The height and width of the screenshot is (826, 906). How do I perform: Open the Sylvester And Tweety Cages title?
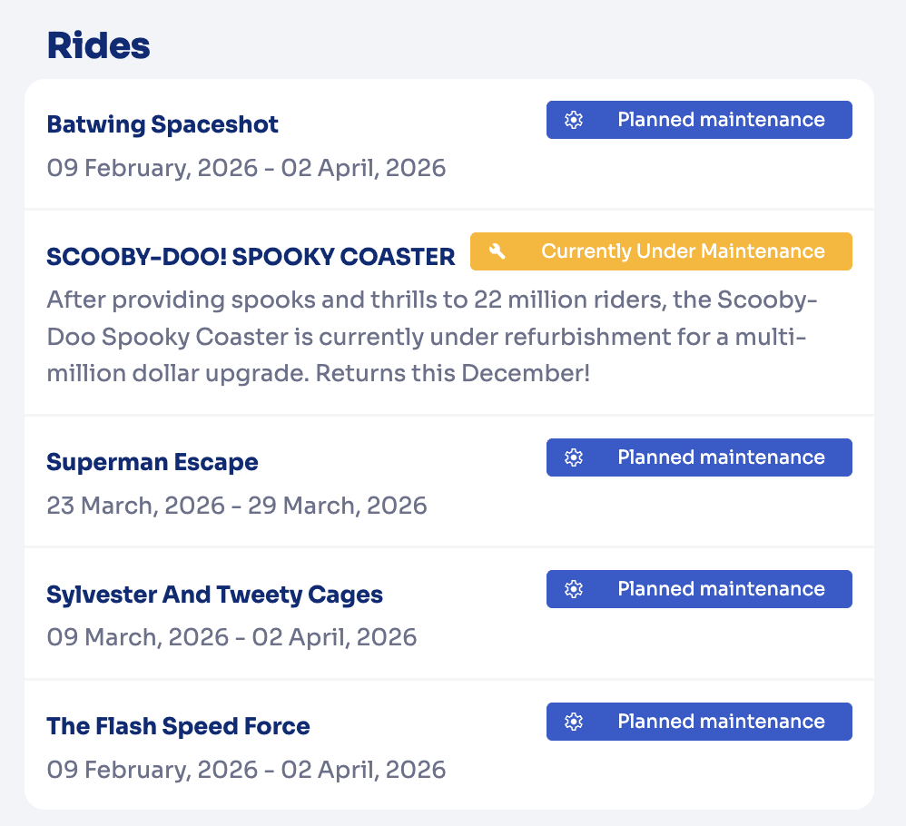(214, 595)
